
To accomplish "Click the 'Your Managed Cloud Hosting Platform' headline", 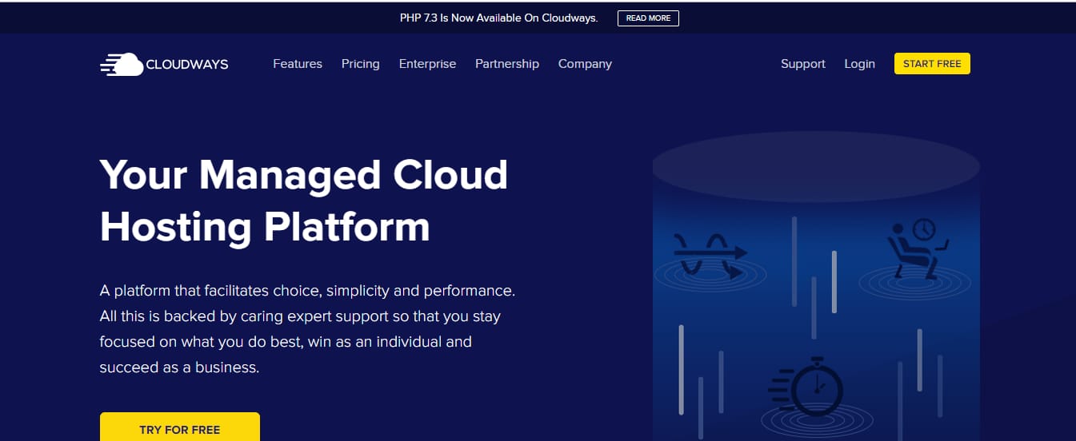I will coord(304,201).
